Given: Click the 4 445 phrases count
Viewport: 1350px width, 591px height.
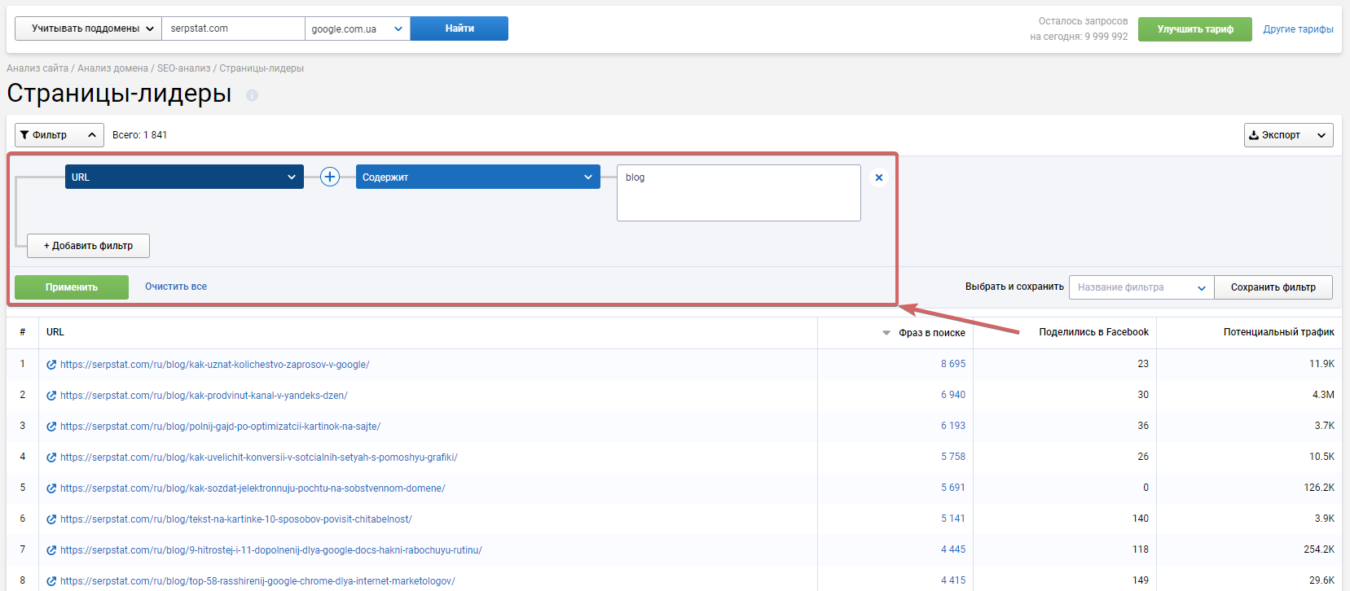Looking at the screenshot, I should point(953,549).
